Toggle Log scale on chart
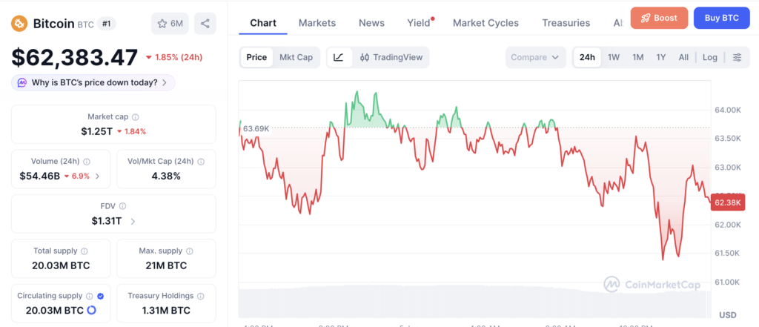Image resolution: width=759 pixels, height=327 pixels. pos(709,57)
